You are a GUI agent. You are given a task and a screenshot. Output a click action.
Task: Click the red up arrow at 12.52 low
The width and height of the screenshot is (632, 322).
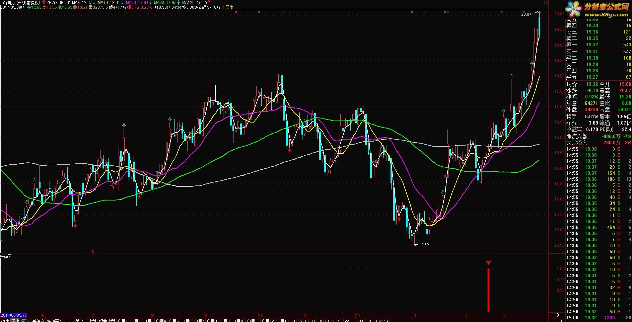tap(399, 219)
